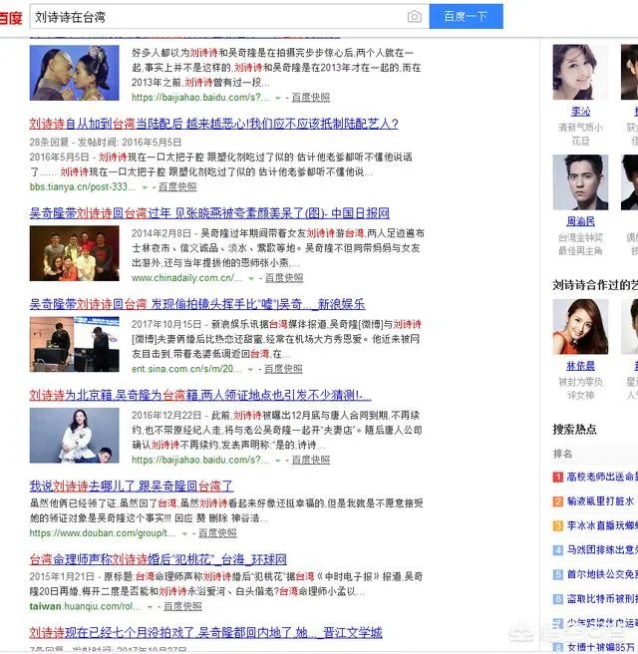The height and width of the screenshot is (654, 638).
Task: Open the Baidu logo at top left
Action: click(10, 18)
